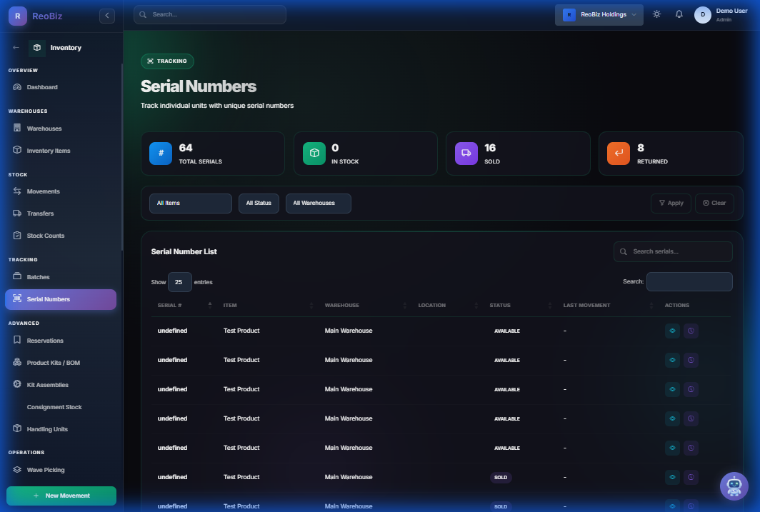
Task: Open the All Warehouses filter dropdown
Action: (318, 204)
